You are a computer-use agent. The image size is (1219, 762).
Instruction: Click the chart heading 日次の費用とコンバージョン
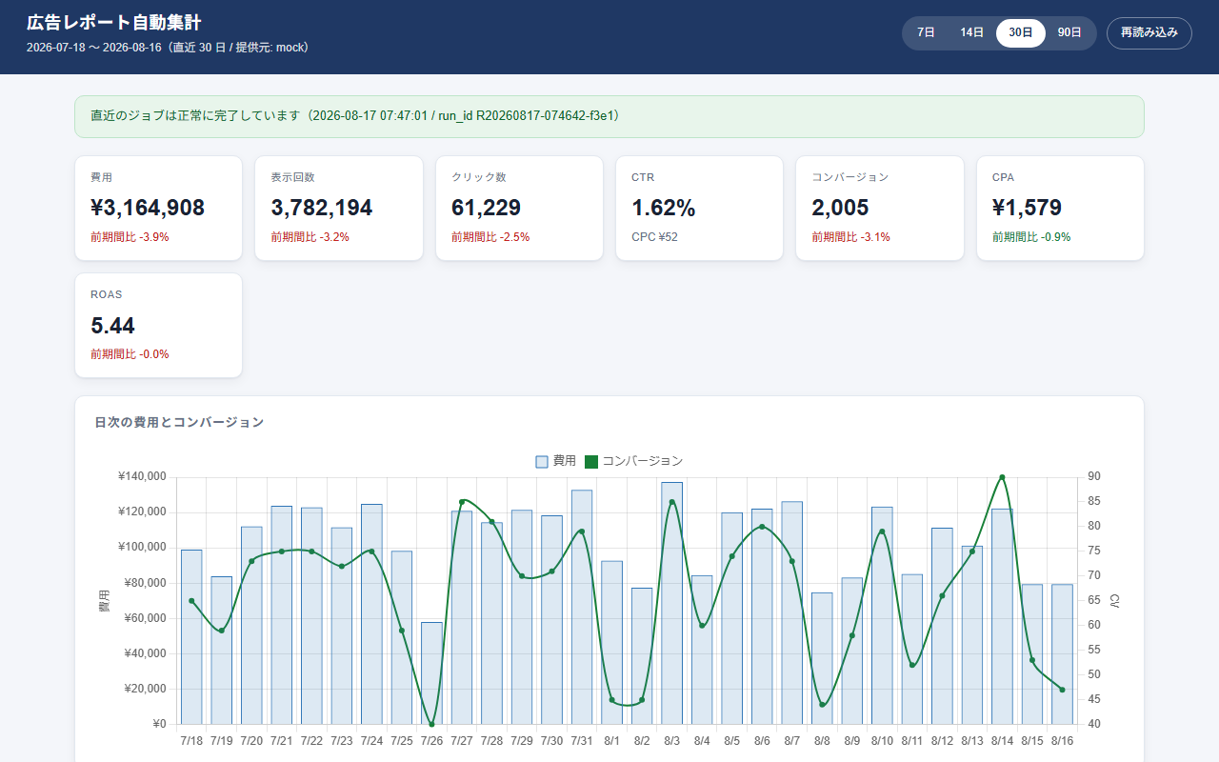coord(180,422)
